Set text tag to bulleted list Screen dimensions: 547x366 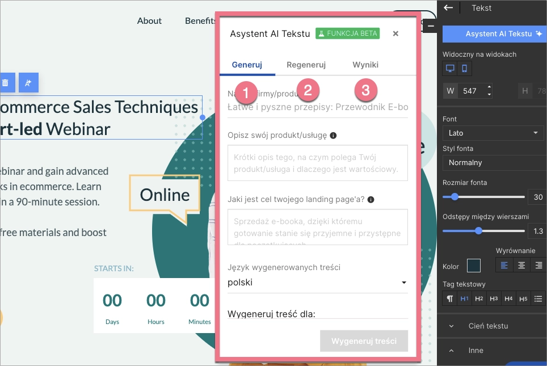pyautogui.click(x=538, y=298)
